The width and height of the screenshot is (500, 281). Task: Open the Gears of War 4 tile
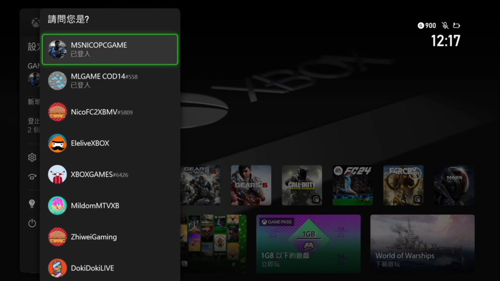coord(200,185)
